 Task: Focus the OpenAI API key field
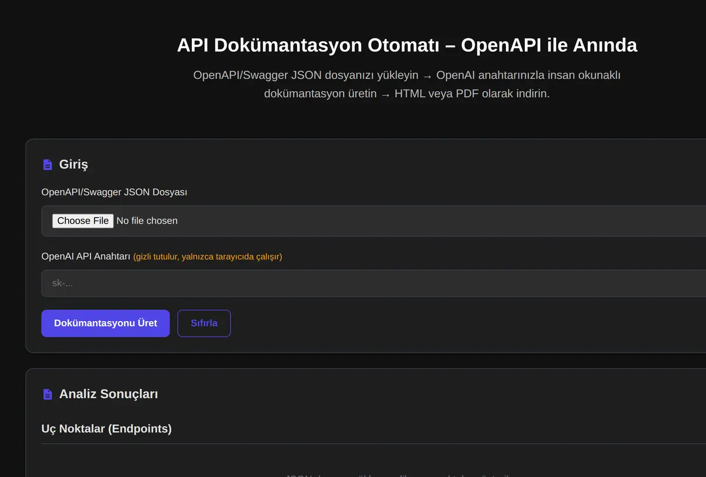pyautogui.click(x=374, y=283)
